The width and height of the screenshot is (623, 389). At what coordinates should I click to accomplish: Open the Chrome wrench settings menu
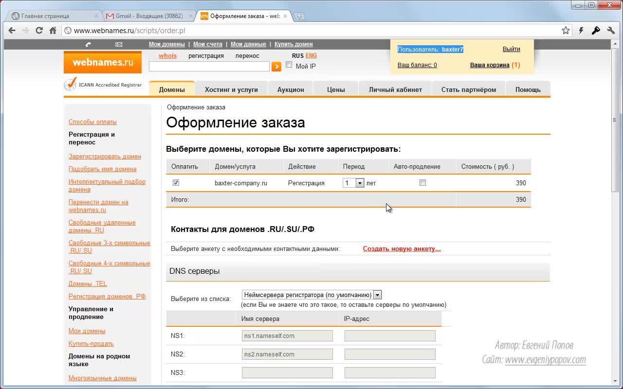611,31
